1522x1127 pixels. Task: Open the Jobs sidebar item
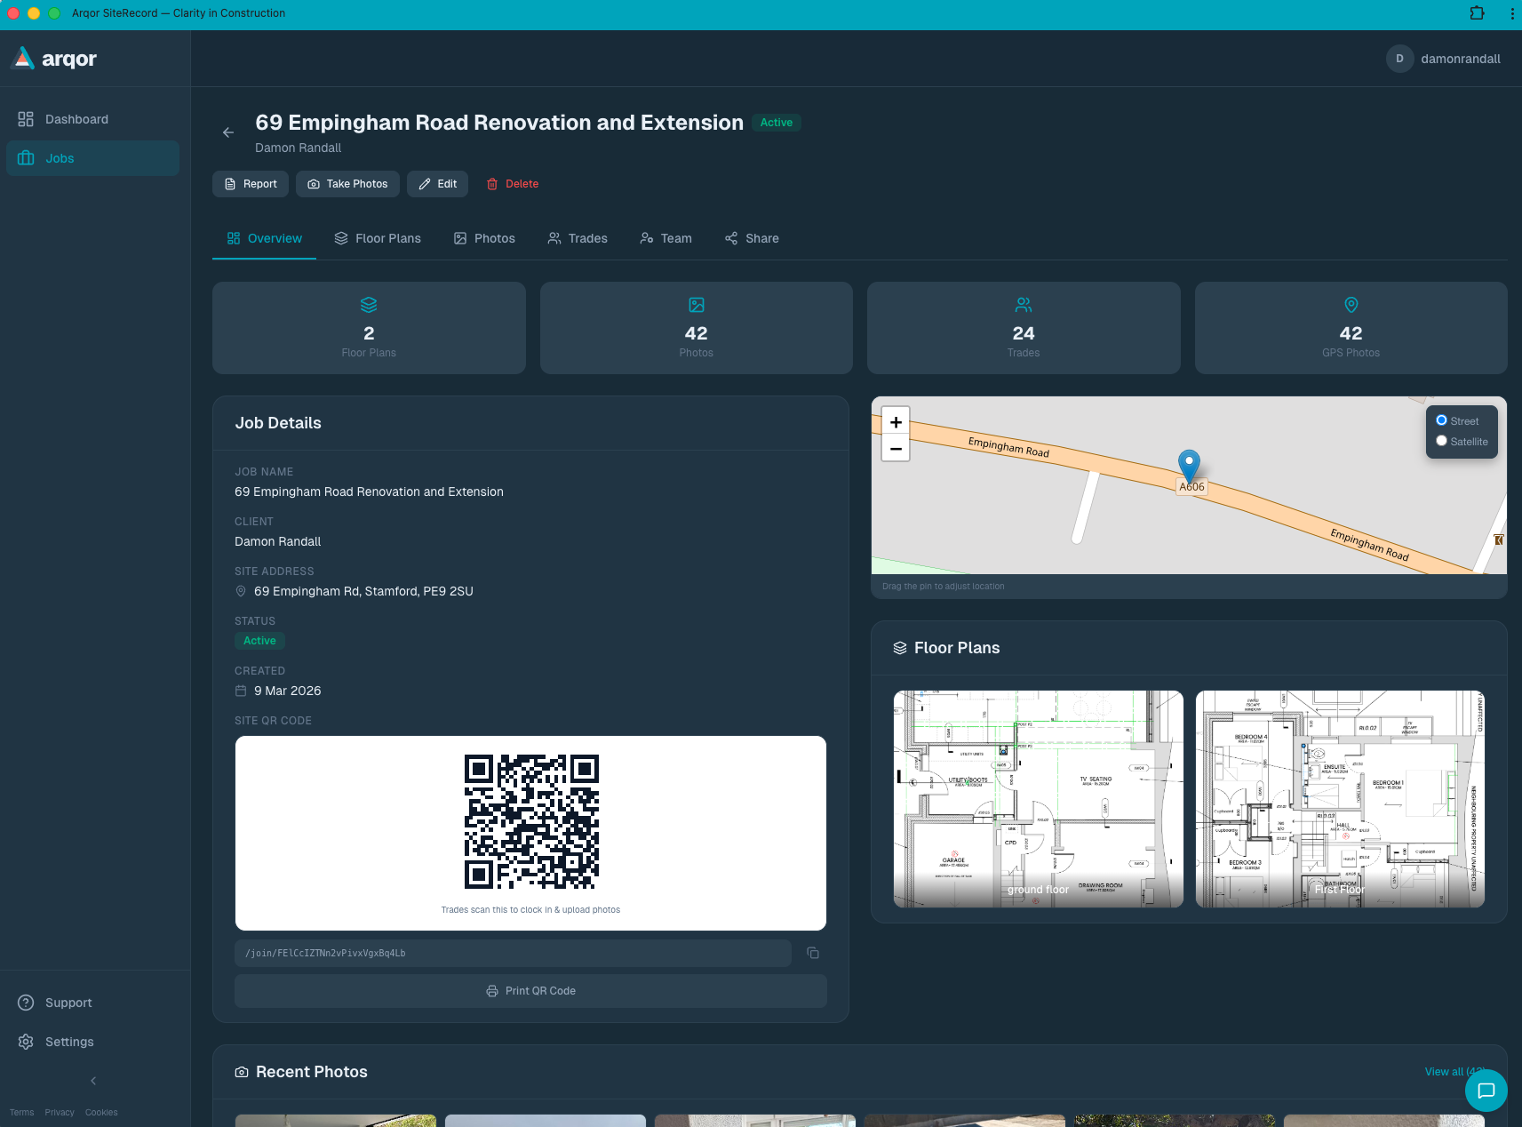(x=92, y=158)
